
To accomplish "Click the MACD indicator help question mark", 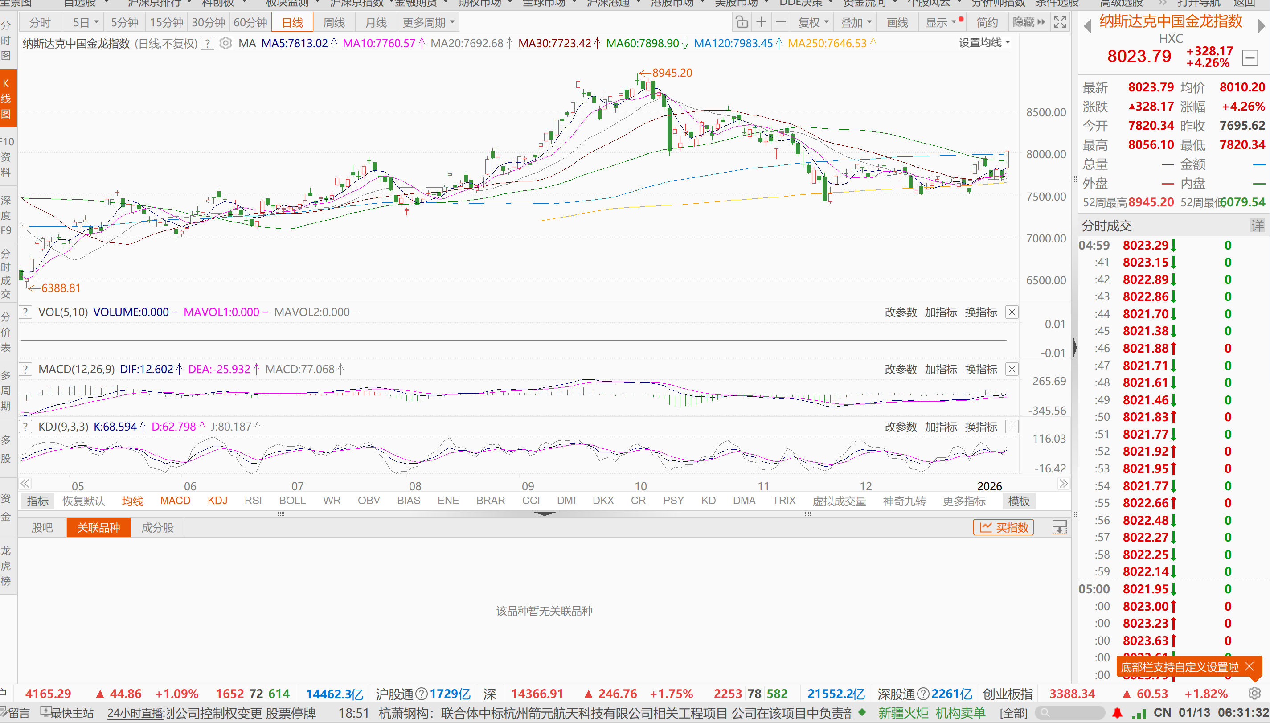I will click(x=25, y=370).
